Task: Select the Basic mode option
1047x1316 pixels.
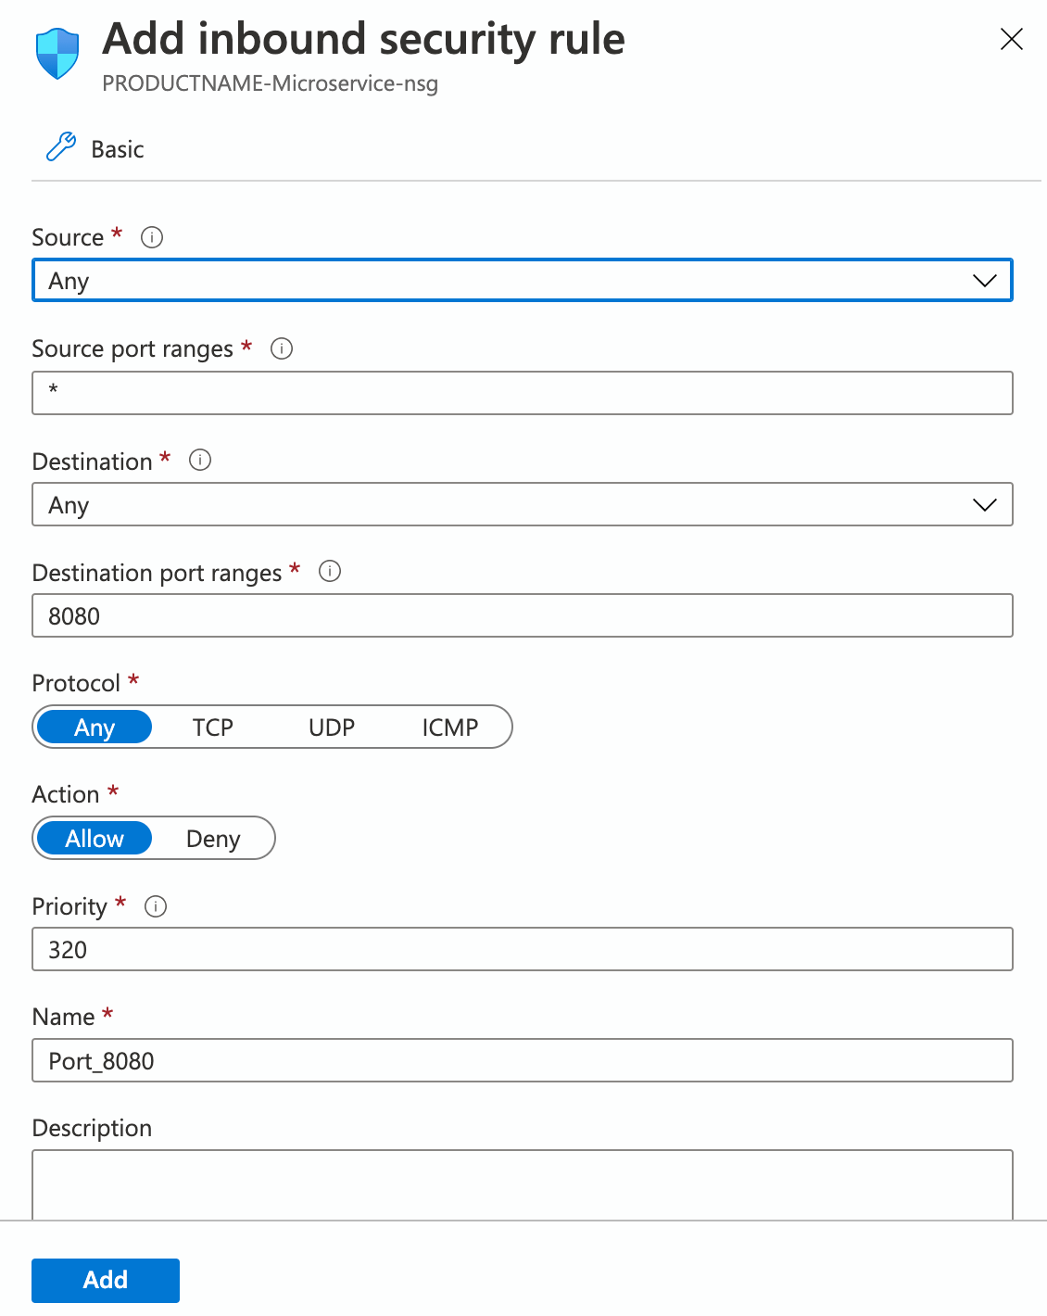Action: (117, 148)
